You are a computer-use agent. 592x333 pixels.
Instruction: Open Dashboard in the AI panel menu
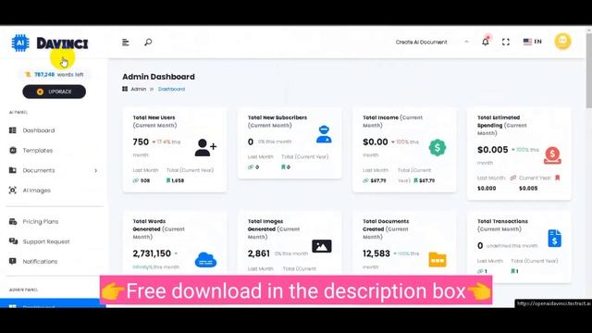point(39,130)
